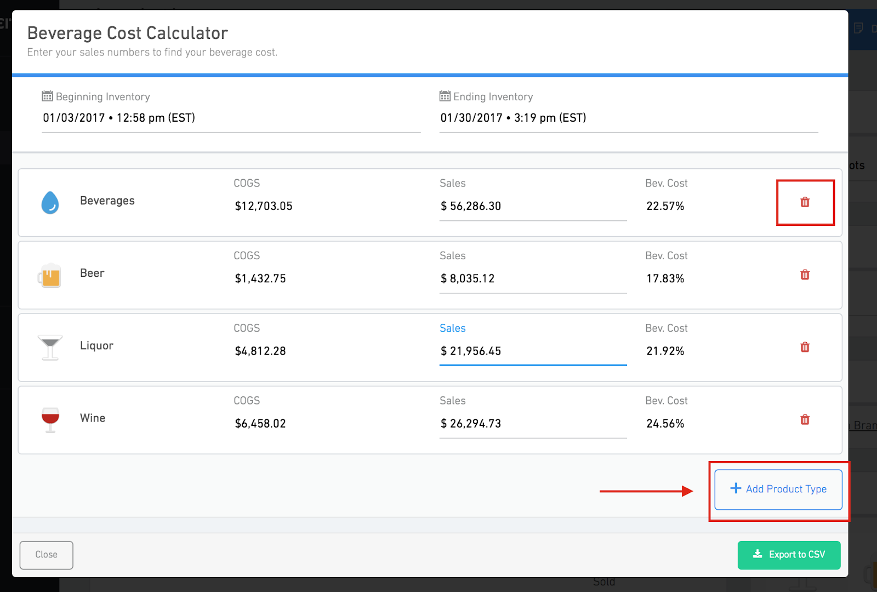Delete the Beverages row with trash icon
This screenshot has height=592, width=877.
[805, 202]
